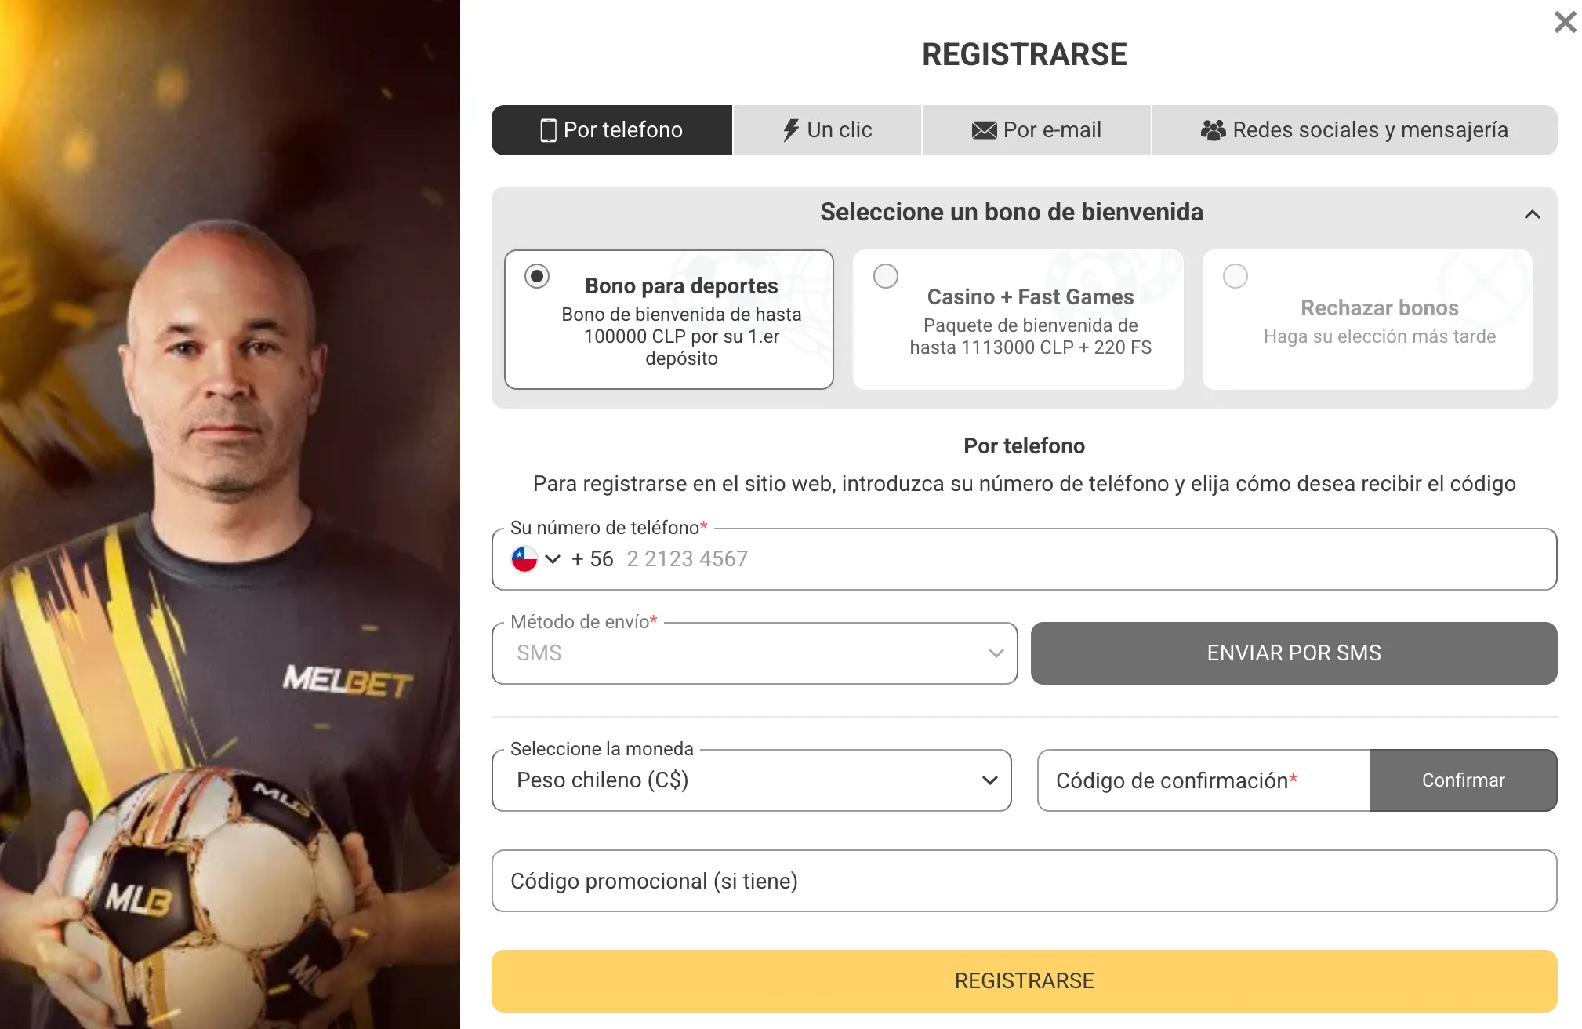Image resolution: width=1582 pixels, height=1029 pixels.
Task: Click the people icon for social networks
Action: 1213,130
